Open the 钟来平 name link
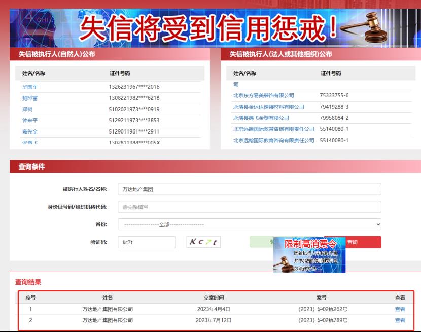Viewport: 421px width, 332px height. pyautogui.click(x=30, y=121)
